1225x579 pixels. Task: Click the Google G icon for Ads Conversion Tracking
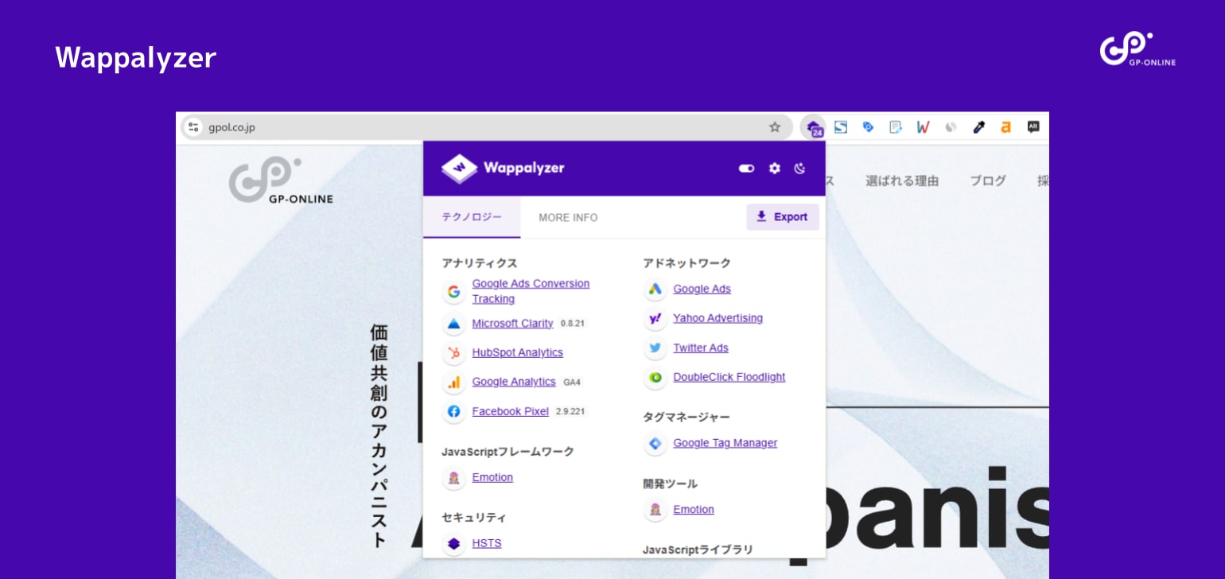pos(453,292)
